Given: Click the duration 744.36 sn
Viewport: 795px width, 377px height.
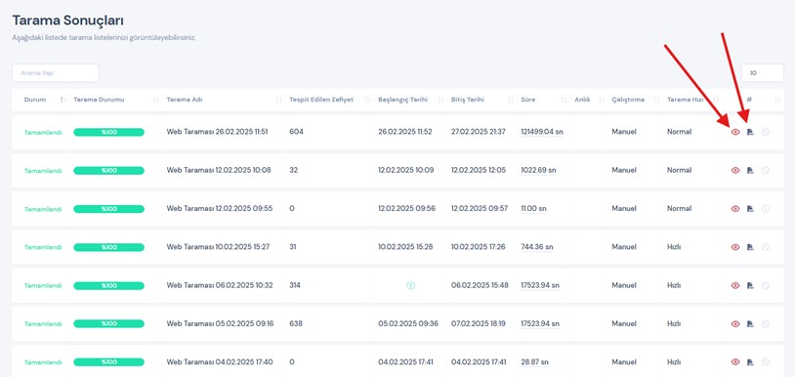Looking at the screenshot, I should tap(537, 247).
